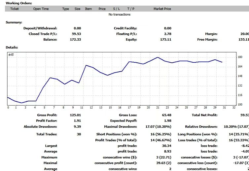Click the Loss trades (% of total) label
Viewport: 249px width, 171px height.
(x=198, y=140)
